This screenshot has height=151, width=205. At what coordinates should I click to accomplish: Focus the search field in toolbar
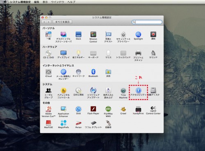pos(147,22)
